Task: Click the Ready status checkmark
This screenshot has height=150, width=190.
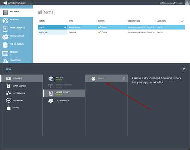Action: coord(100,27)
